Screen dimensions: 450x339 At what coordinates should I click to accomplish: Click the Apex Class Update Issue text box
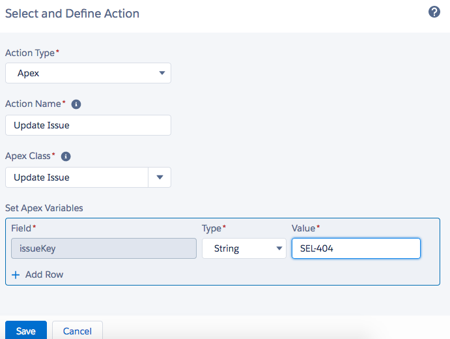point(76,177)
